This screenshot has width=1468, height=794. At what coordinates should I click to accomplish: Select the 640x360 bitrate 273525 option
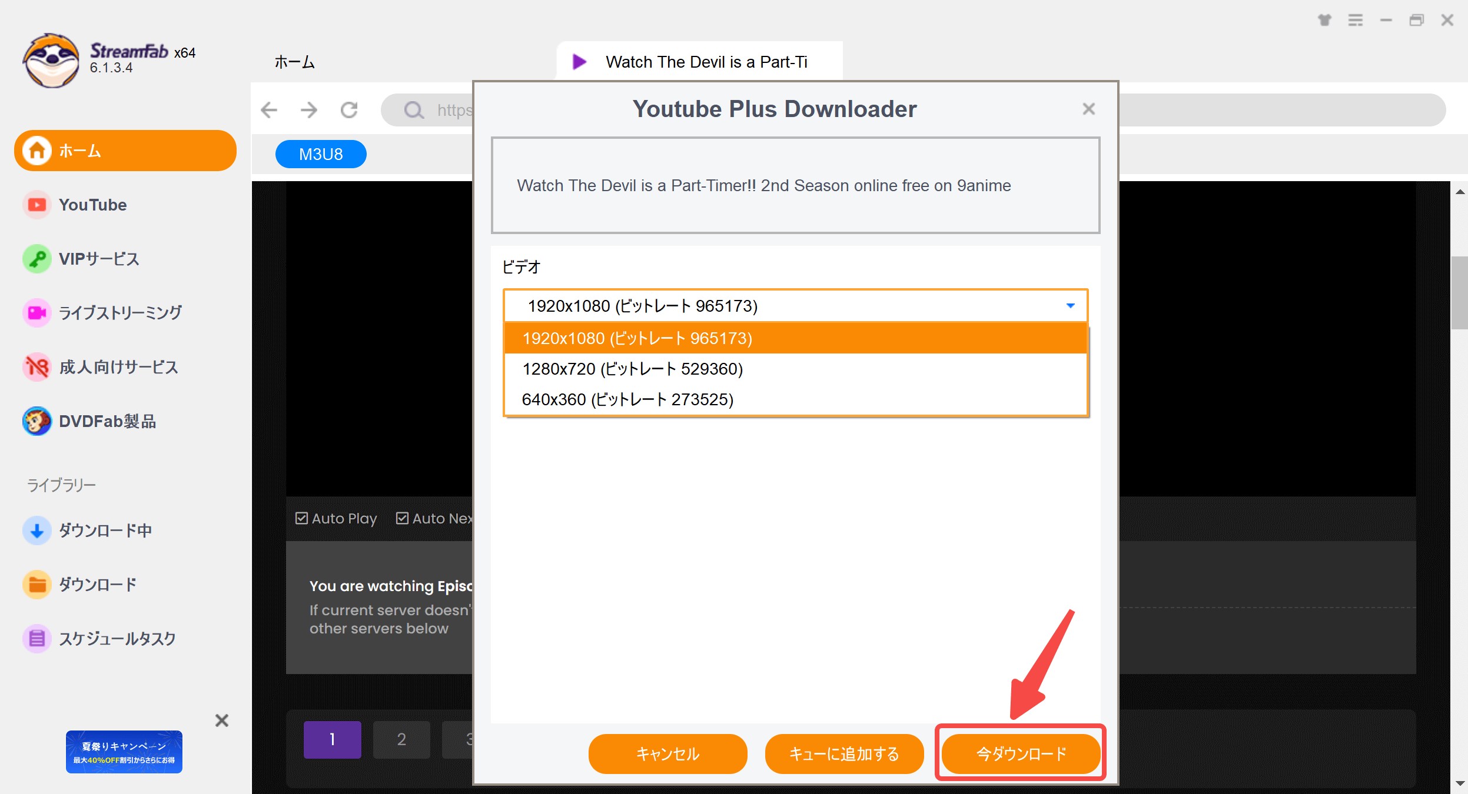tap(795, 399)
